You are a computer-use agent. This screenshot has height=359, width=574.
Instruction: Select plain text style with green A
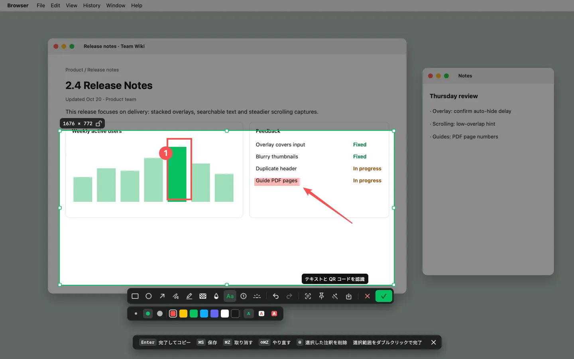click(249, 314)
